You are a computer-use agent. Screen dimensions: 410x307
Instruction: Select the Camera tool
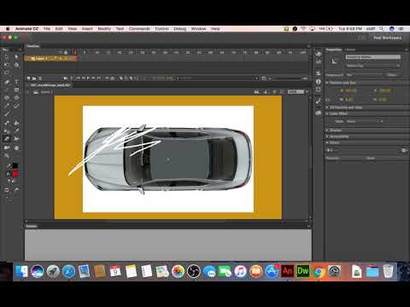(6, 148)
